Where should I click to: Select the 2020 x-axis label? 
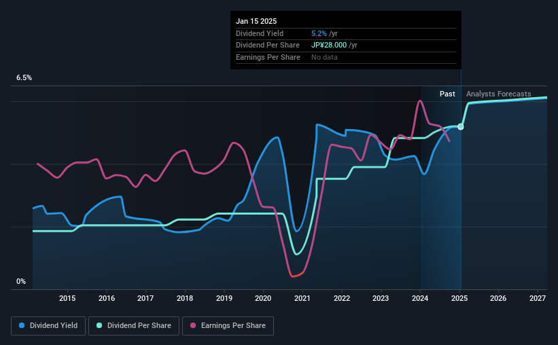[x=263, y=298]
